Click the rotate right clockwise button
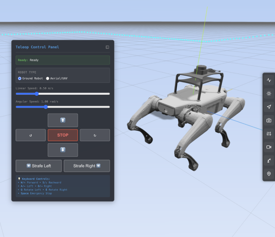Viewport: 275px width, 237px height. (95, 135)
